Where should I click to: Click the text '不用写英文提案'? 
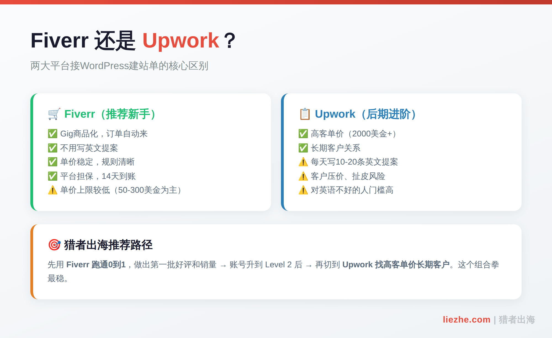[89, 148]
